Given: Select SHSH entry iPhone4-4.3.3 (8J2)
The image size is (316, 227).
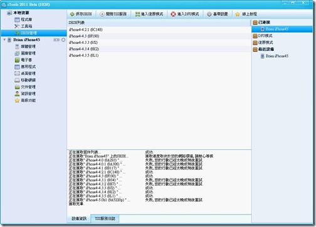Looking at the screenshot, I should point(159,43).
